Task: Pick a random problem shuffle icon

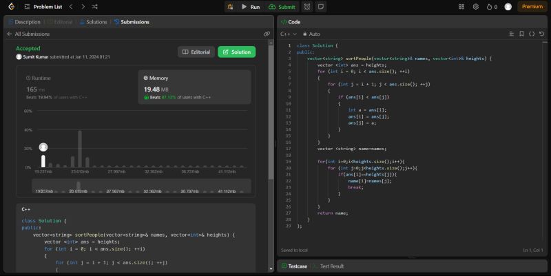Action: tap(94, 7)
